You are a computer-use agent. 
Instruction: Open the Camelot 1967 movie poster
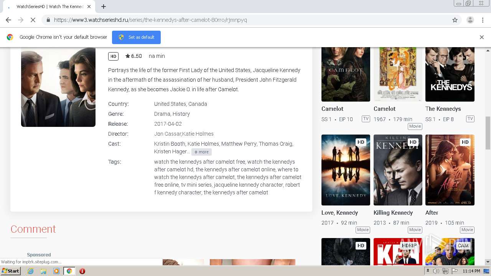pyautogui.click(x=398, y=74)
